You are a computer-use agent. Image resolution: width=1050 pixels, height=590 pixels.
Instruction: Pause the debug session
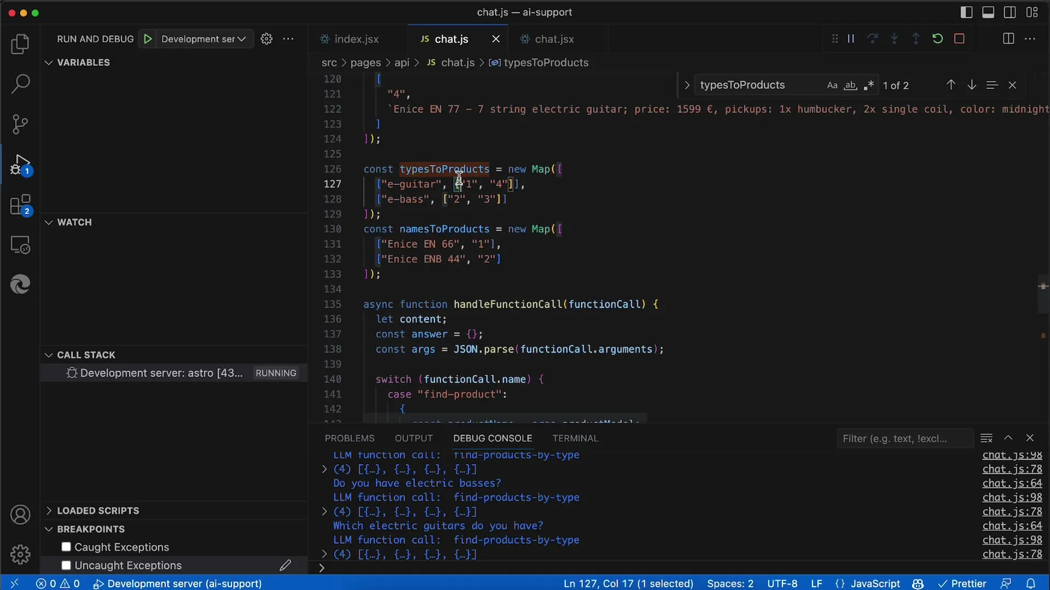851,39
